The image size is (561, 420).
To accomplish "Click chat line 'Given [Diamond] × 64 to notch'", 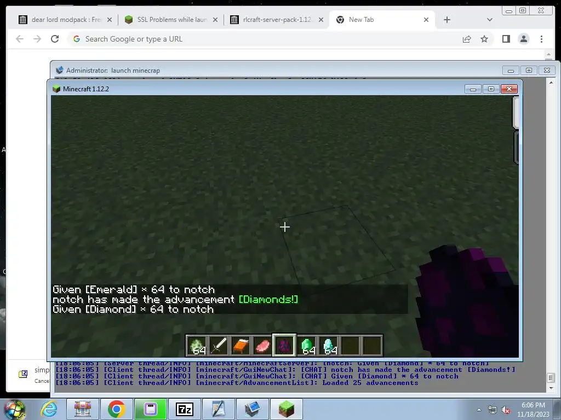I will pyautogui.click(x=133, y=310).
